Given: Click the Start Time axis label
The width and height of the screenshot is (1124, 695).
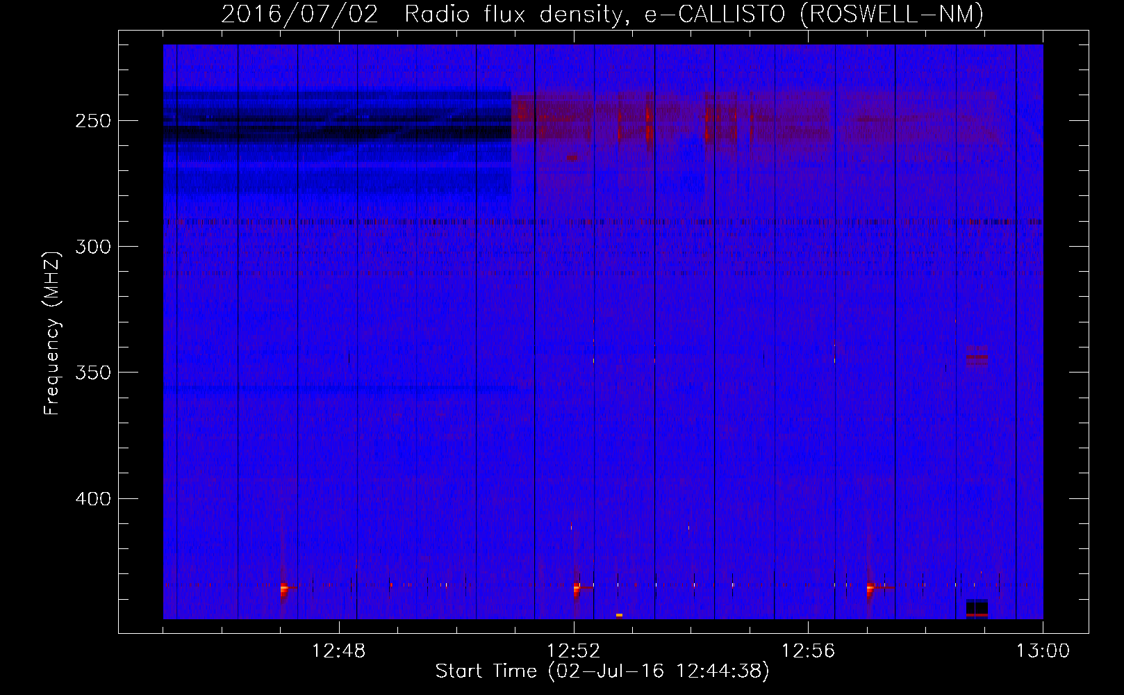Looking at the screenshot, I should click(602, 671).
